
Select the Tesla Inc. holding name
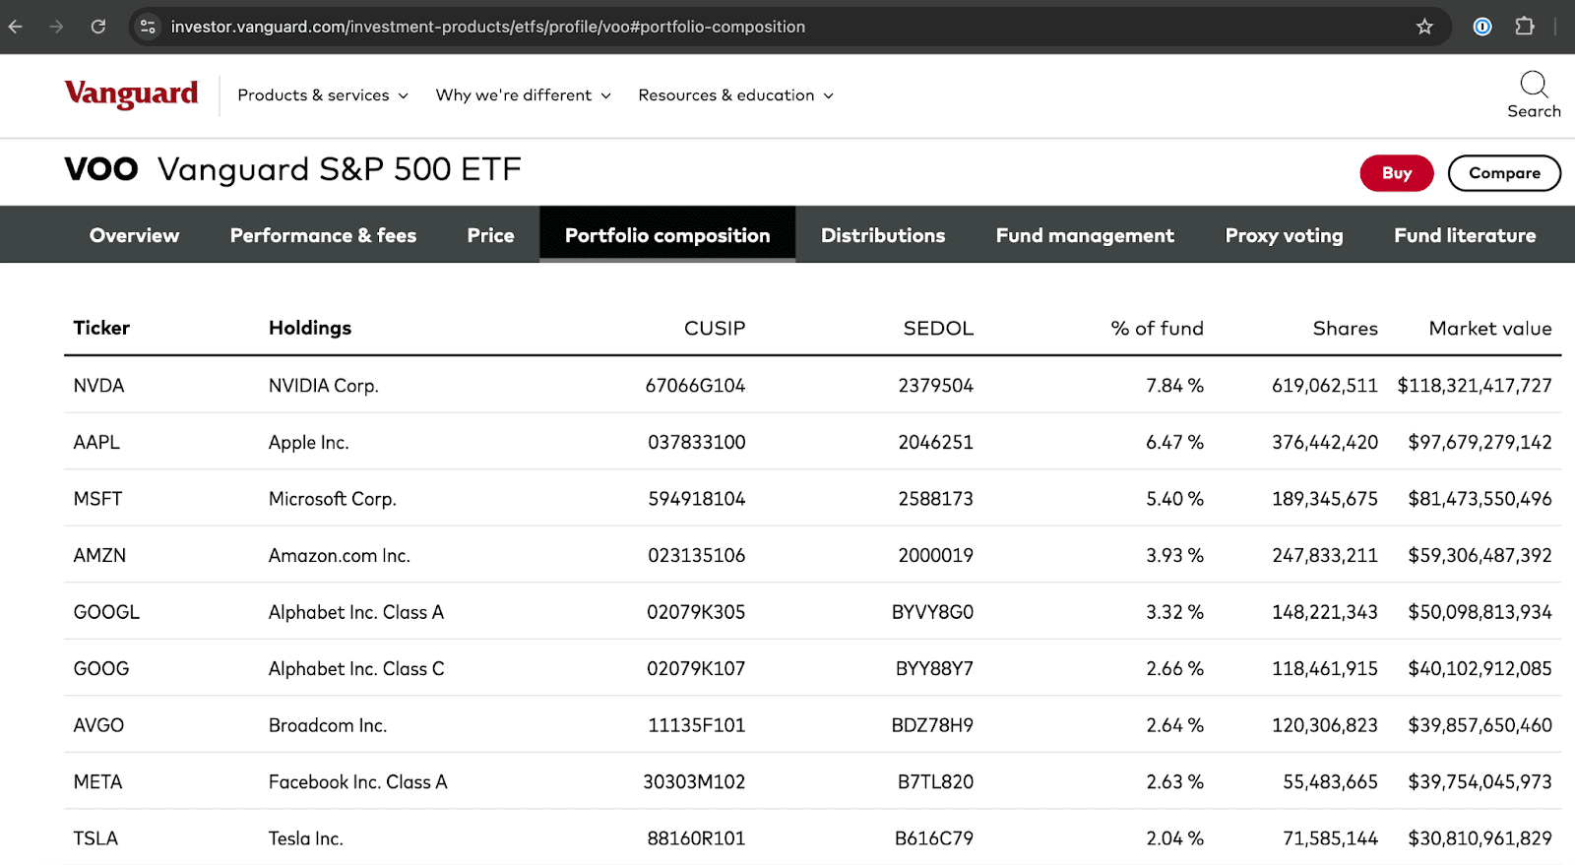click(306, 838)
